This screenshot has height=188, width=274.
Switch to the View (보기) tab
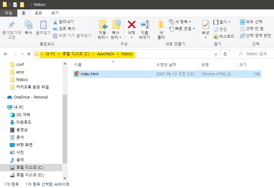(x=55, y=13)
